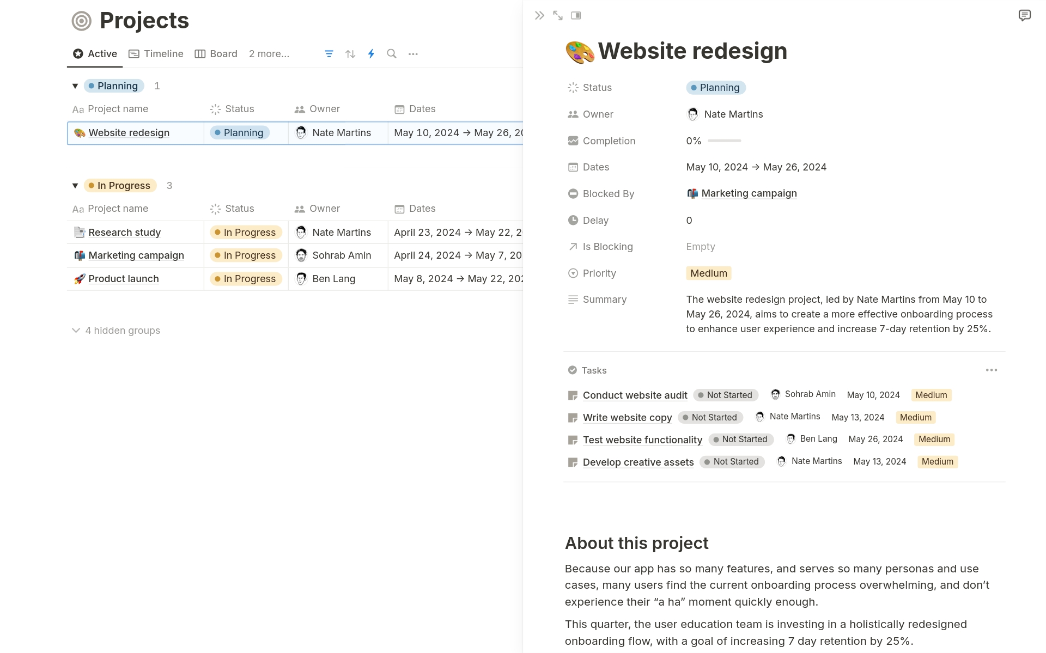Viewport: 1046px width, 653px height.
Task: Click the sort icon next to the filter
Action: [349, 53]
